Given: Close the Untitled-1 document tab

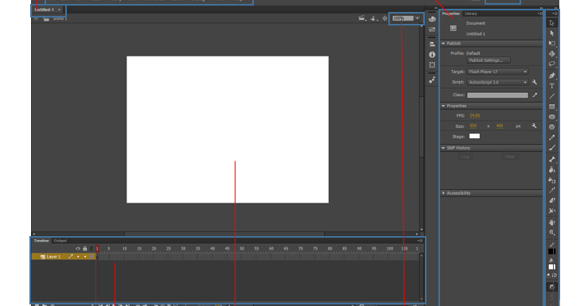Looking at the screenshot, I should pos(59,10).
